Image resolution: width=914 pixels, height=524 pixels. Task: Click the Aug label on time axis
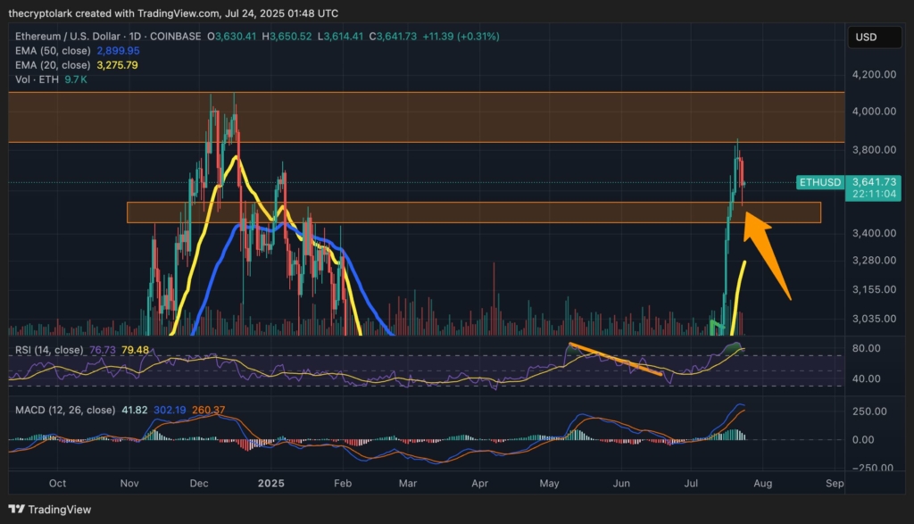[x=763, y=483]
